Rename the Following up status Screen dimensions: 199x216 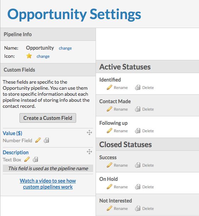(121, 131)
